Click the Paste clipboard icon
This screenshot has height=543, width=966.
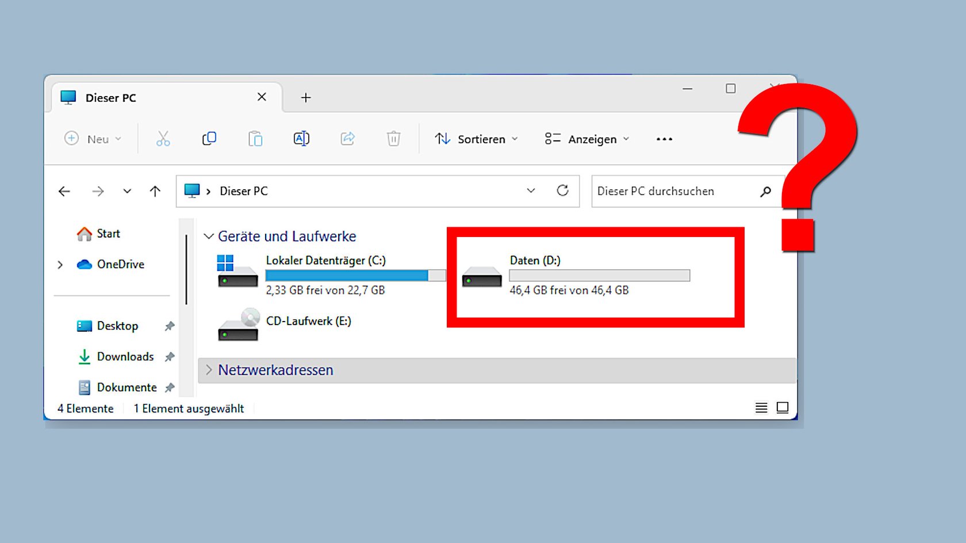coord(255,139)
